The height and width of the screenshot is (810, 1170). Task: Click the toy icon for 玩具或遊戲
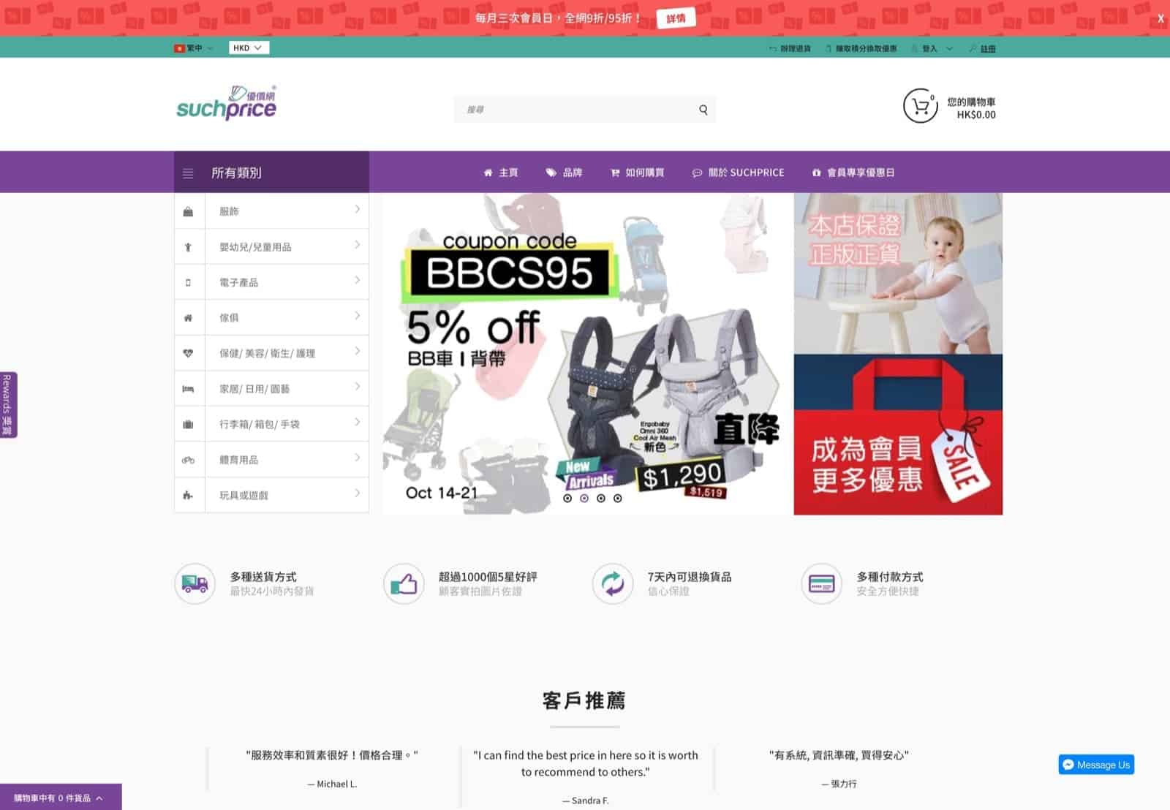click(x=188, y=495)
